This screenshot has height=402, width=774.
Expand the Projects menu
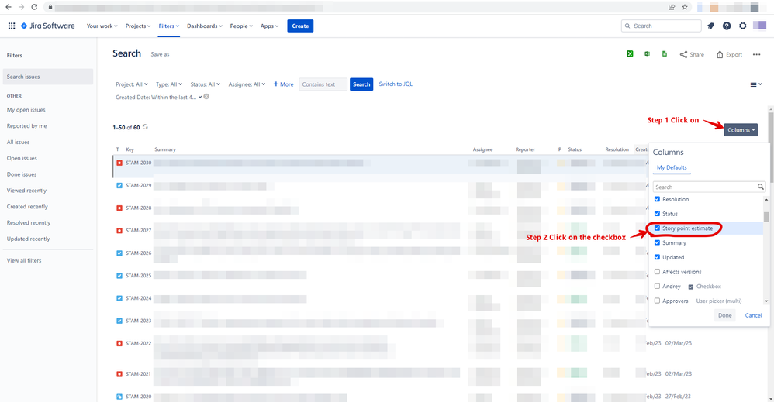[138, 26]
